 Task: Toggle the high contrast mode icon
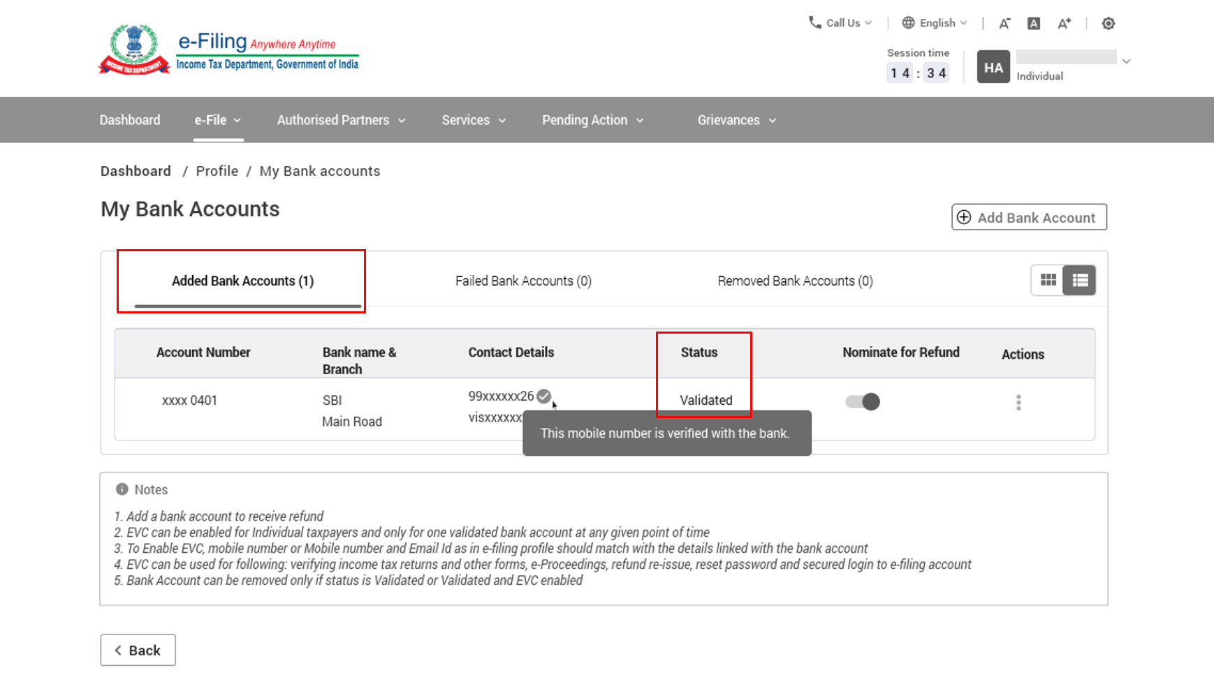tap(1109, 24)
